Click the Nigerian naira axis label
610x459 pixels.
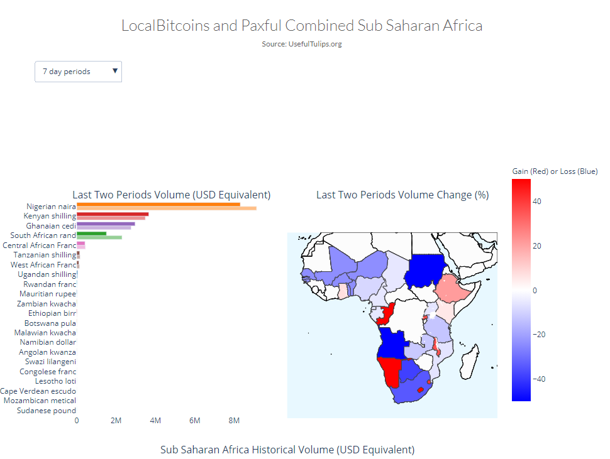[x=51, y=207]
